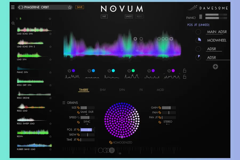Star the Reso Drone preset
This screenshot has width=240, height=160.
50,98
